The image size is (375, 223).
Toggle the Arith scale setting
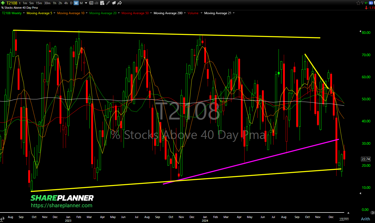365,219
